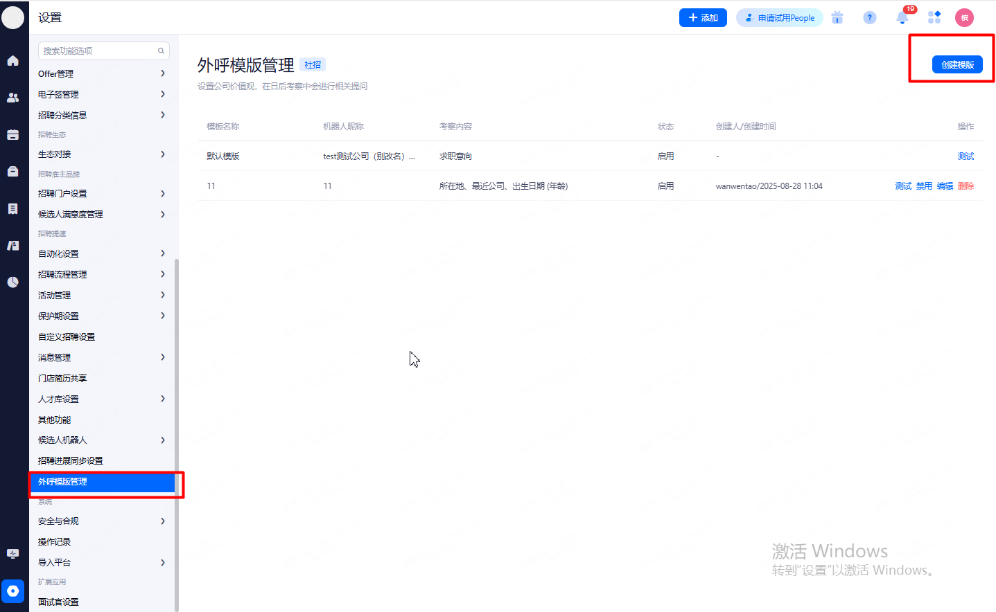This screenshot has width=996, height=612.
Task: Click 测试 link in the row named 11
Action: pos(903,186)
